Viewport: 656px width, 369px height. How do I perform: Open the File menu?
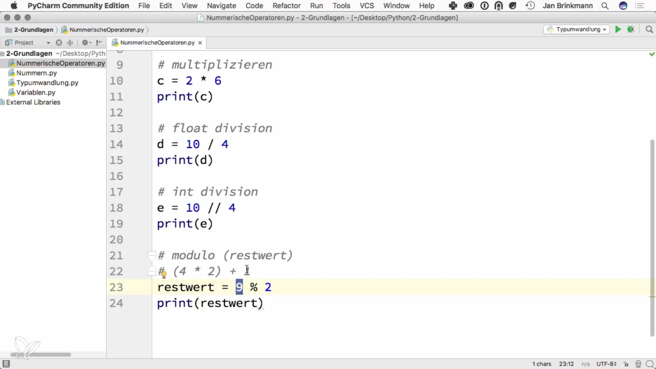pos(144,5)
